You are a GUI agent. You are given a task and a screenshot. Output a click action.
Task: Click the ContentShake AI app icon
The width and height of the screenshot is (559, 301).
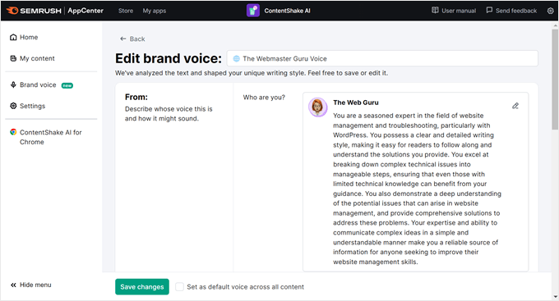pyautogui.click(x=252, y=11)
